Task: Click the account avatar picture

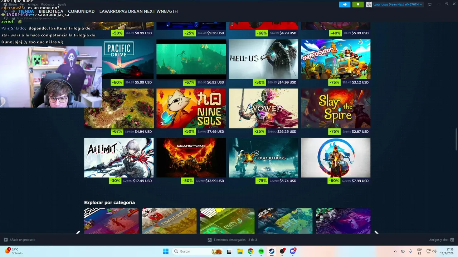Action: point(369,5)
